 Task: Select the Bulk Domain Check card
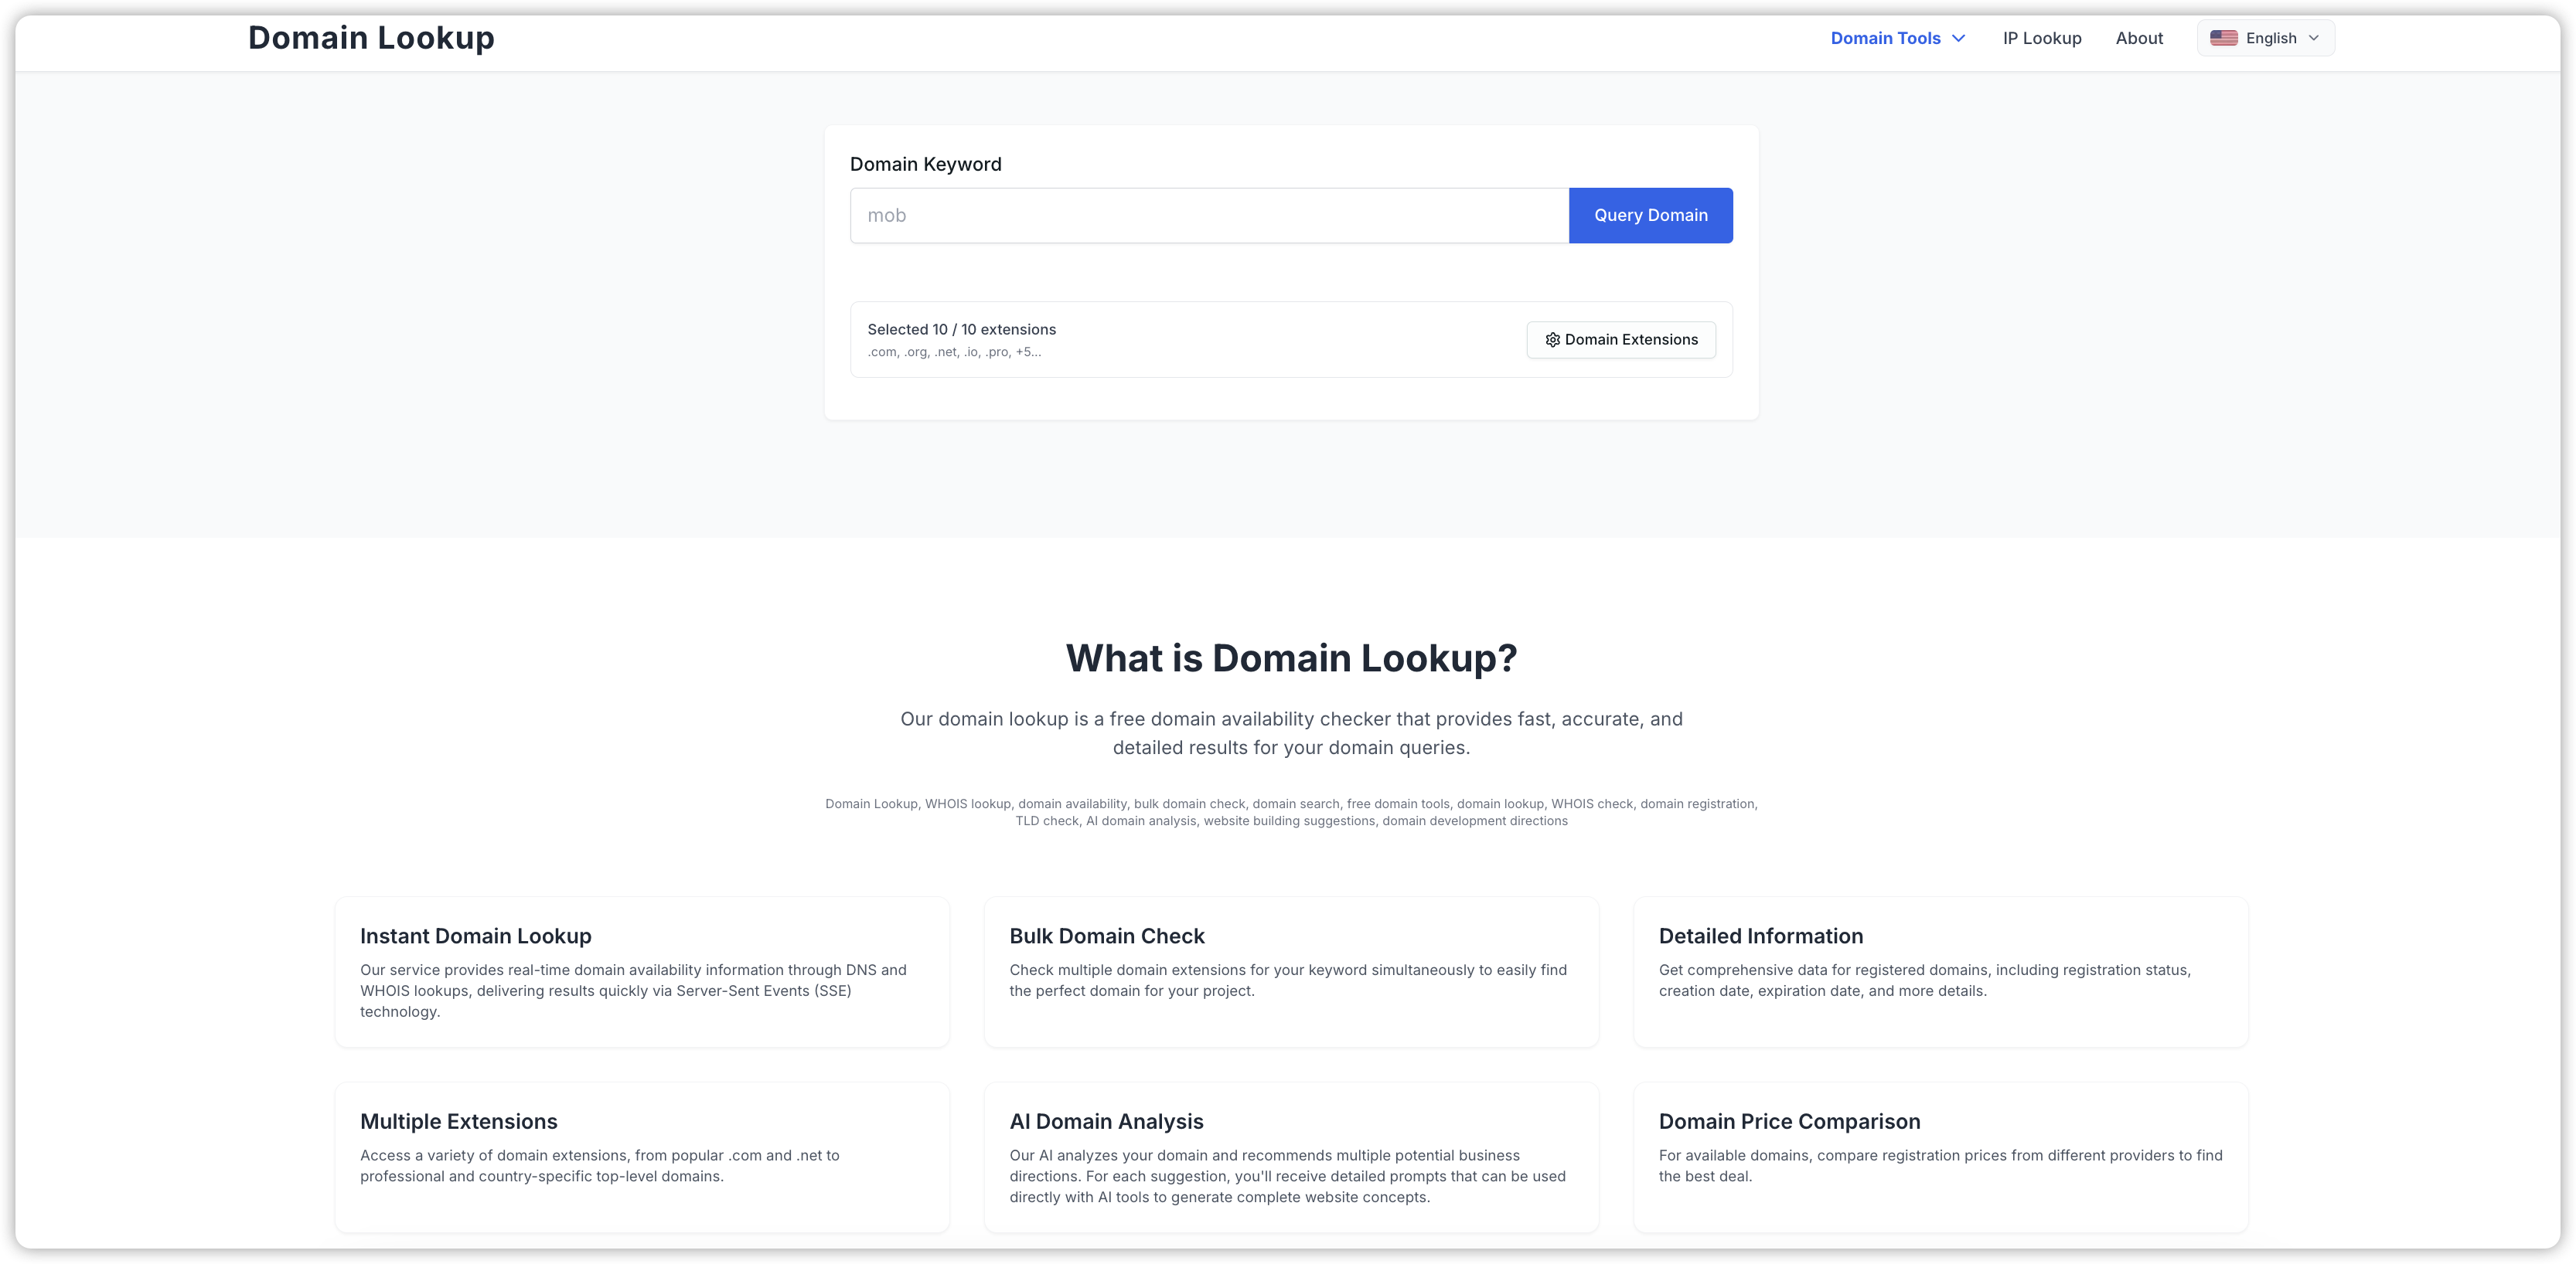[x=1290, y=971]
